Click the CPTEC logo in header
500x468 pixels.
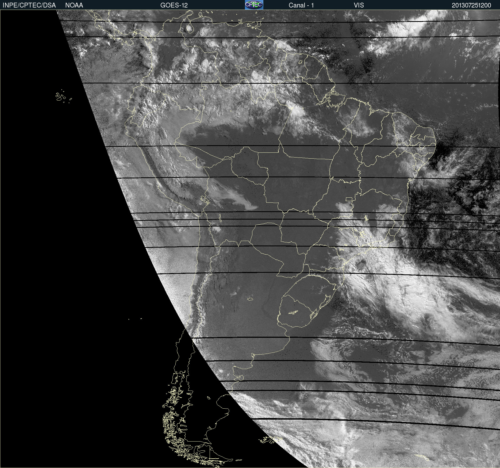tap(254, 5)
